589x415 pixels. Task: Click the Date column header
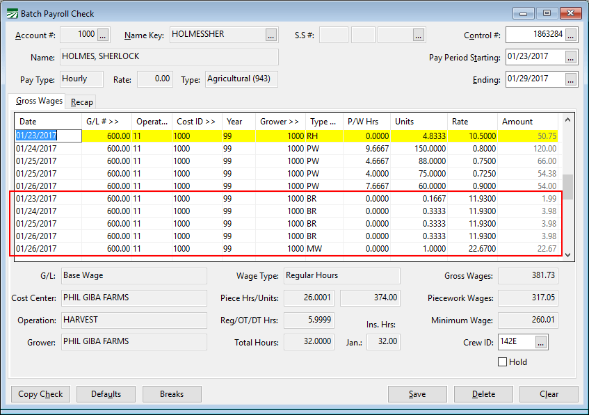(49, 122)
